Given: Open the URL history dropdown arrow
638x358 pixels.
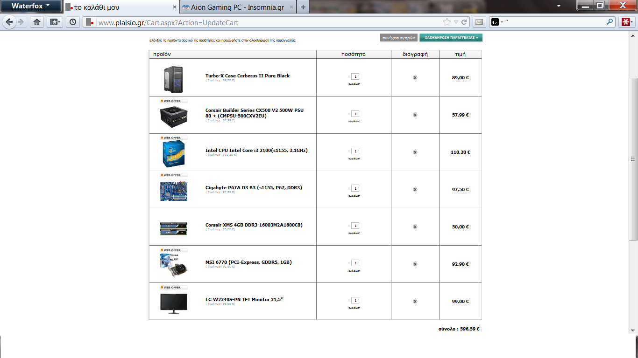Looking at the screenshot, I should 456,22.
